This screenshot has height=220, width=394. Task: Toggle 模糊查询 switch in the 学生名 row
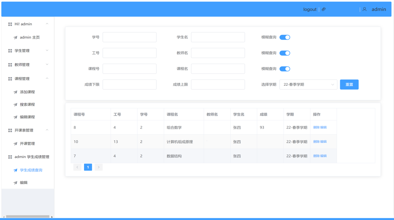[284, 37]
